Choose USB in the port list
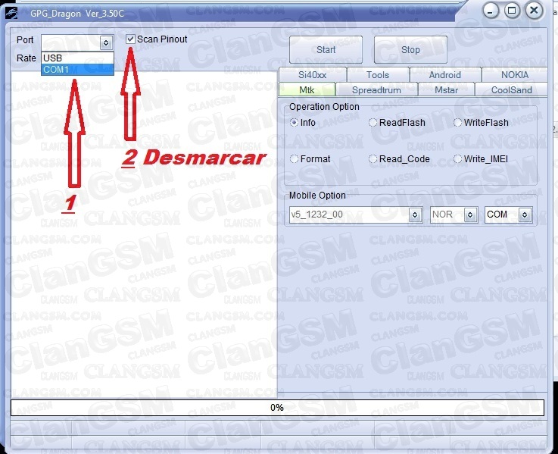 [x=76, y=58]
